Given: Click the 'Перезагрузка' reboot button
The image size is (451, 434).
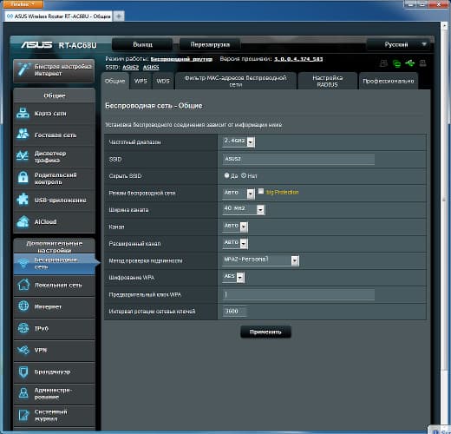Looking at the screenshot, I should (210, 44).
